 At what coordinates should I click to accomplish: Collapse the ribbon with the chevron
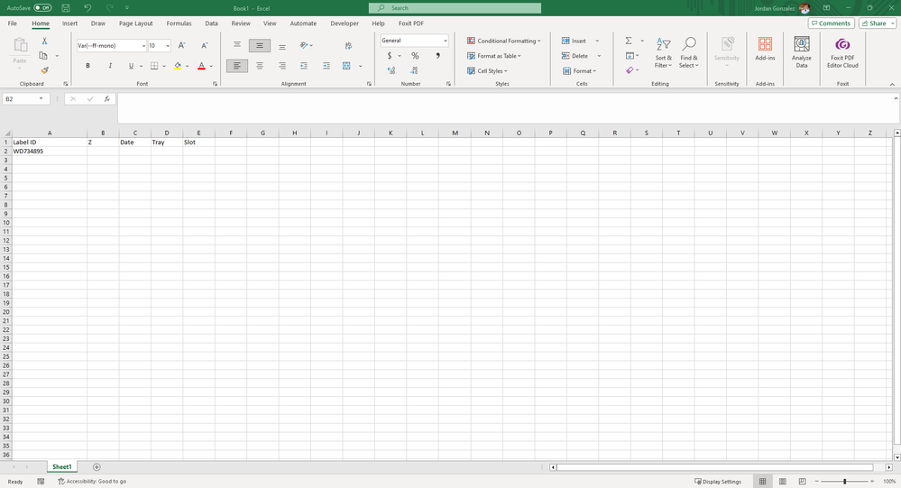point(892,84)
